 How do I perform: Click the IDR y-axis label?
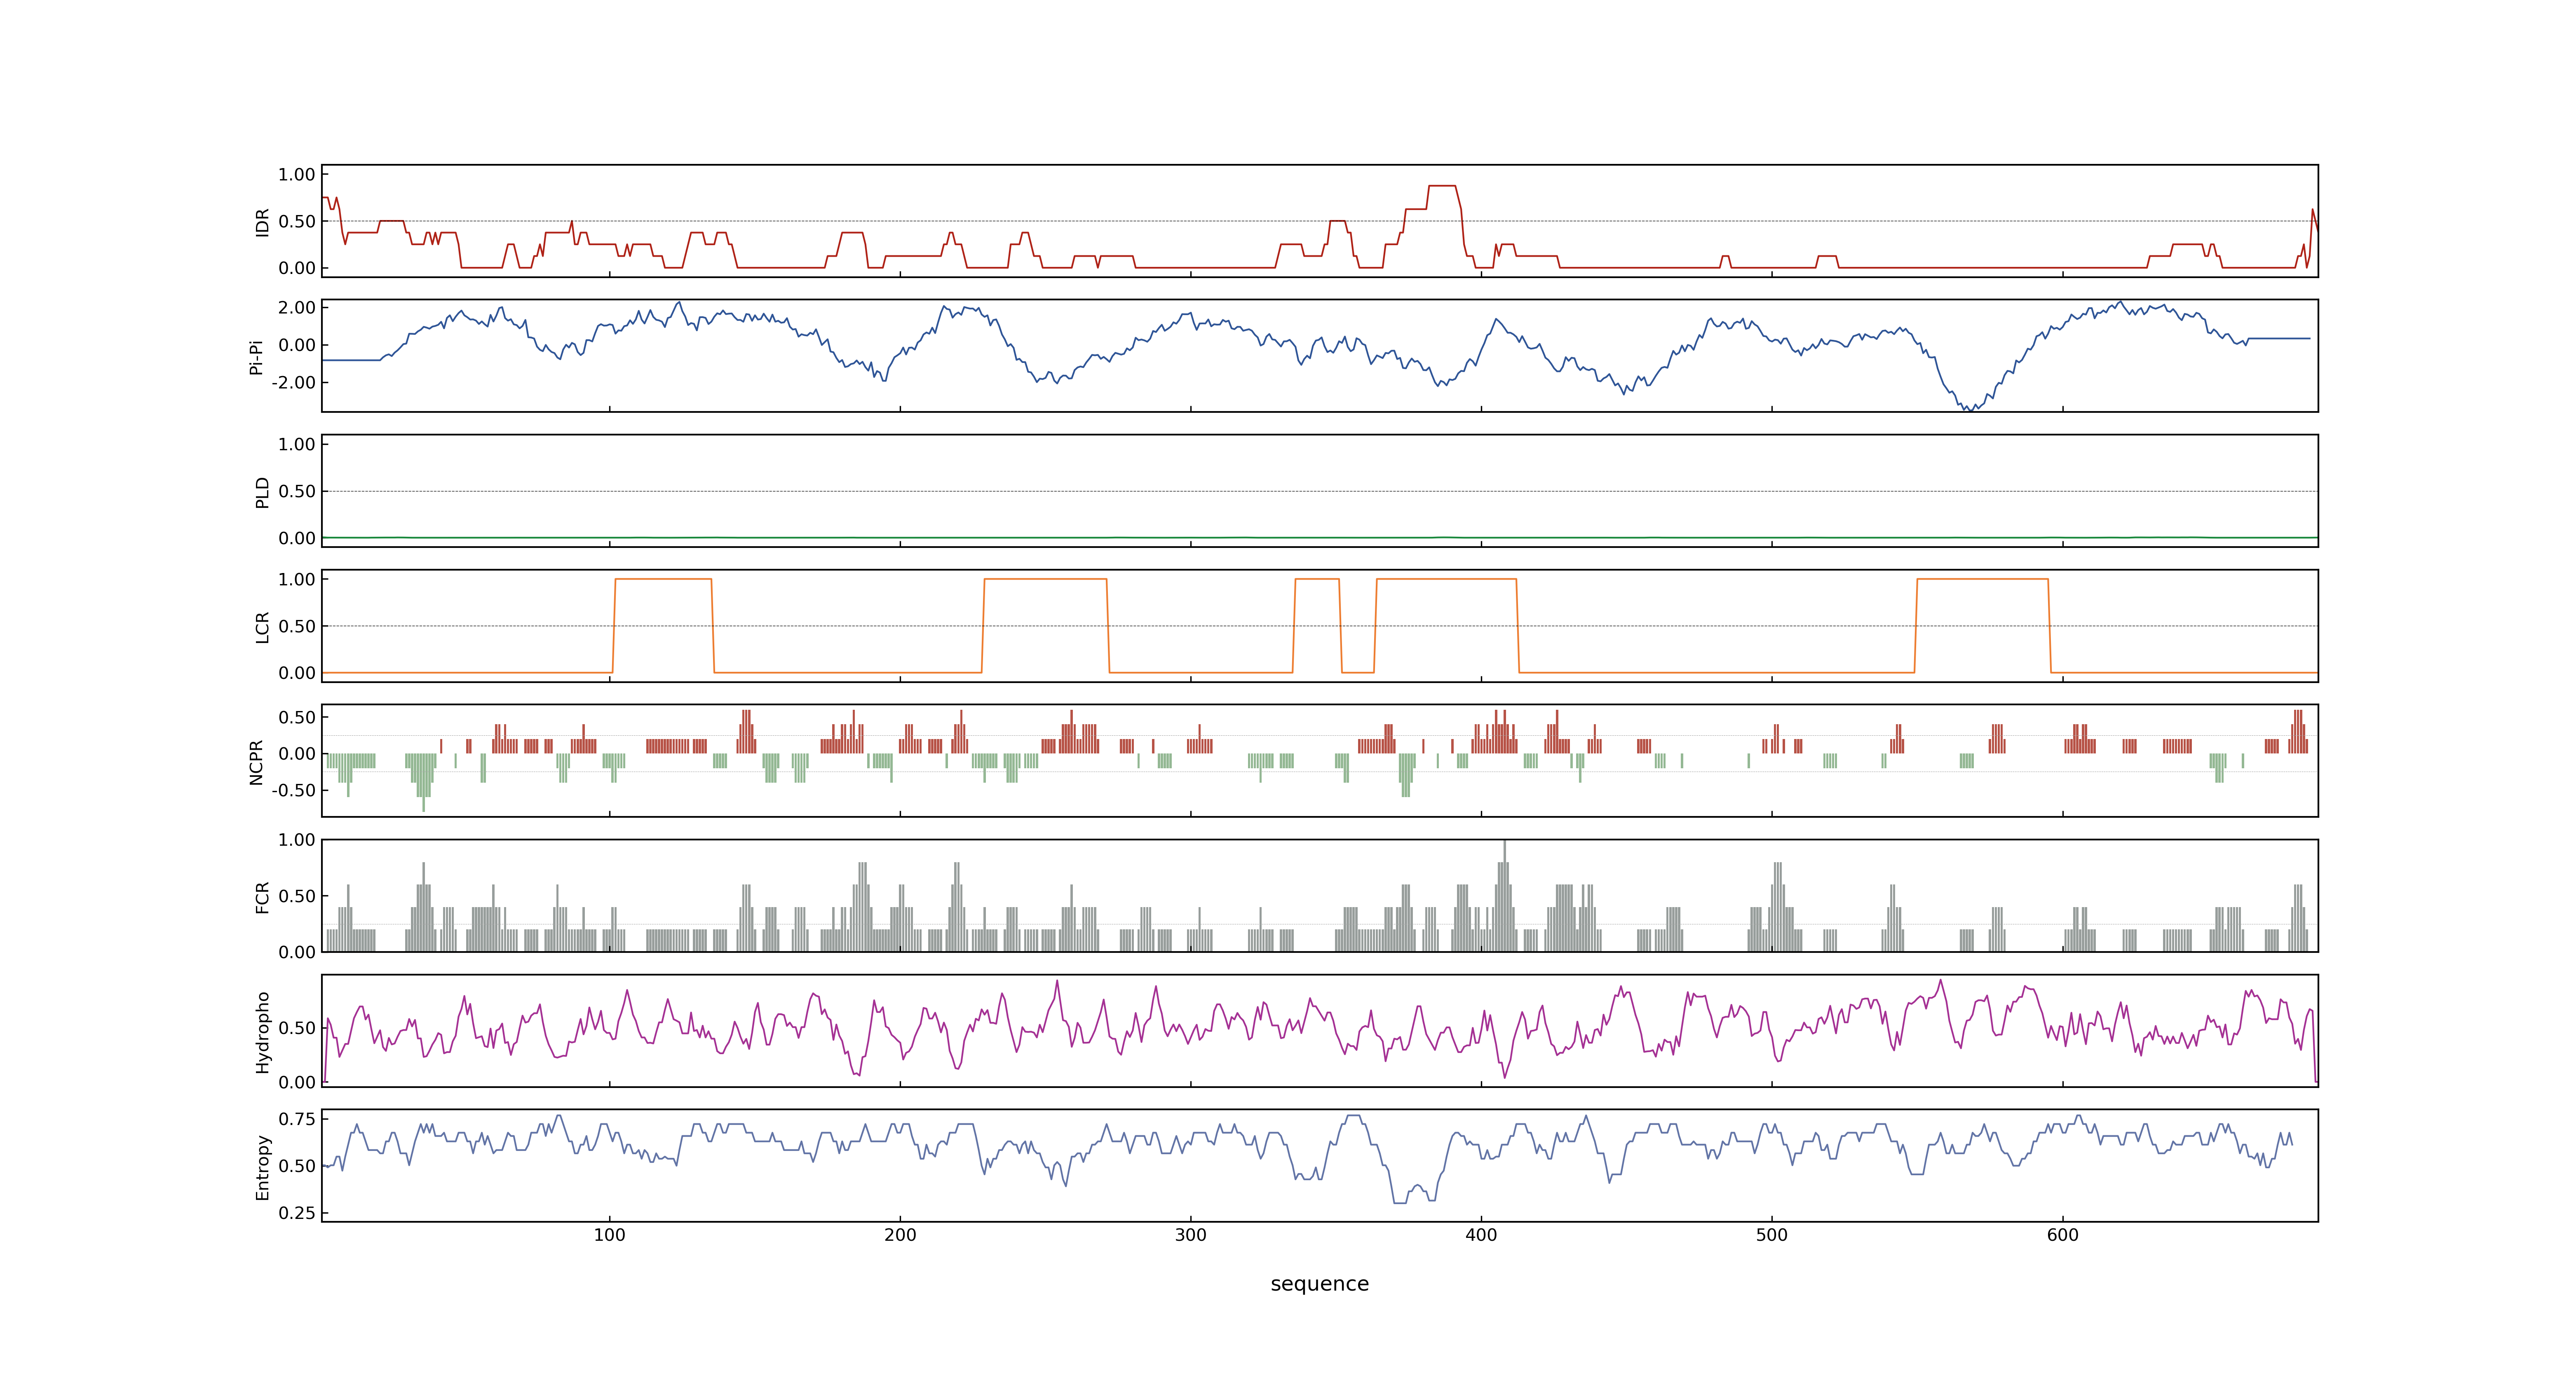[x=262, y=222]
